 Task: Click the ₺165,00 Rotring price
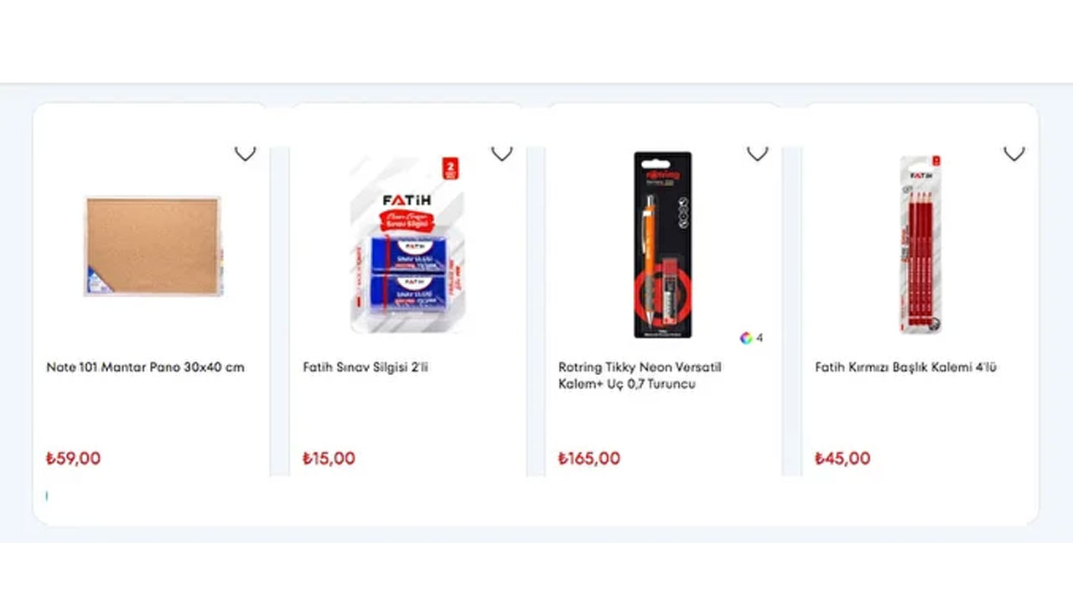[x=589, y=459]
